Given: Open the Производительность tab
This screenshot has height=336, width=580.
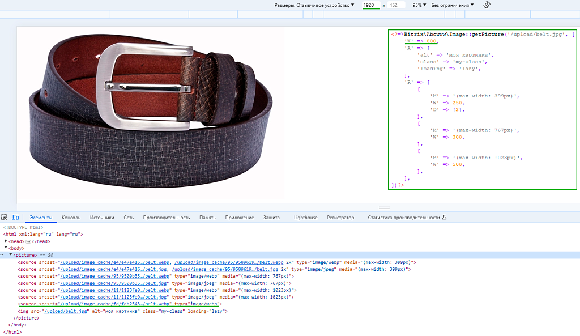Looking at the screenshot, I should tap(167, 218).
